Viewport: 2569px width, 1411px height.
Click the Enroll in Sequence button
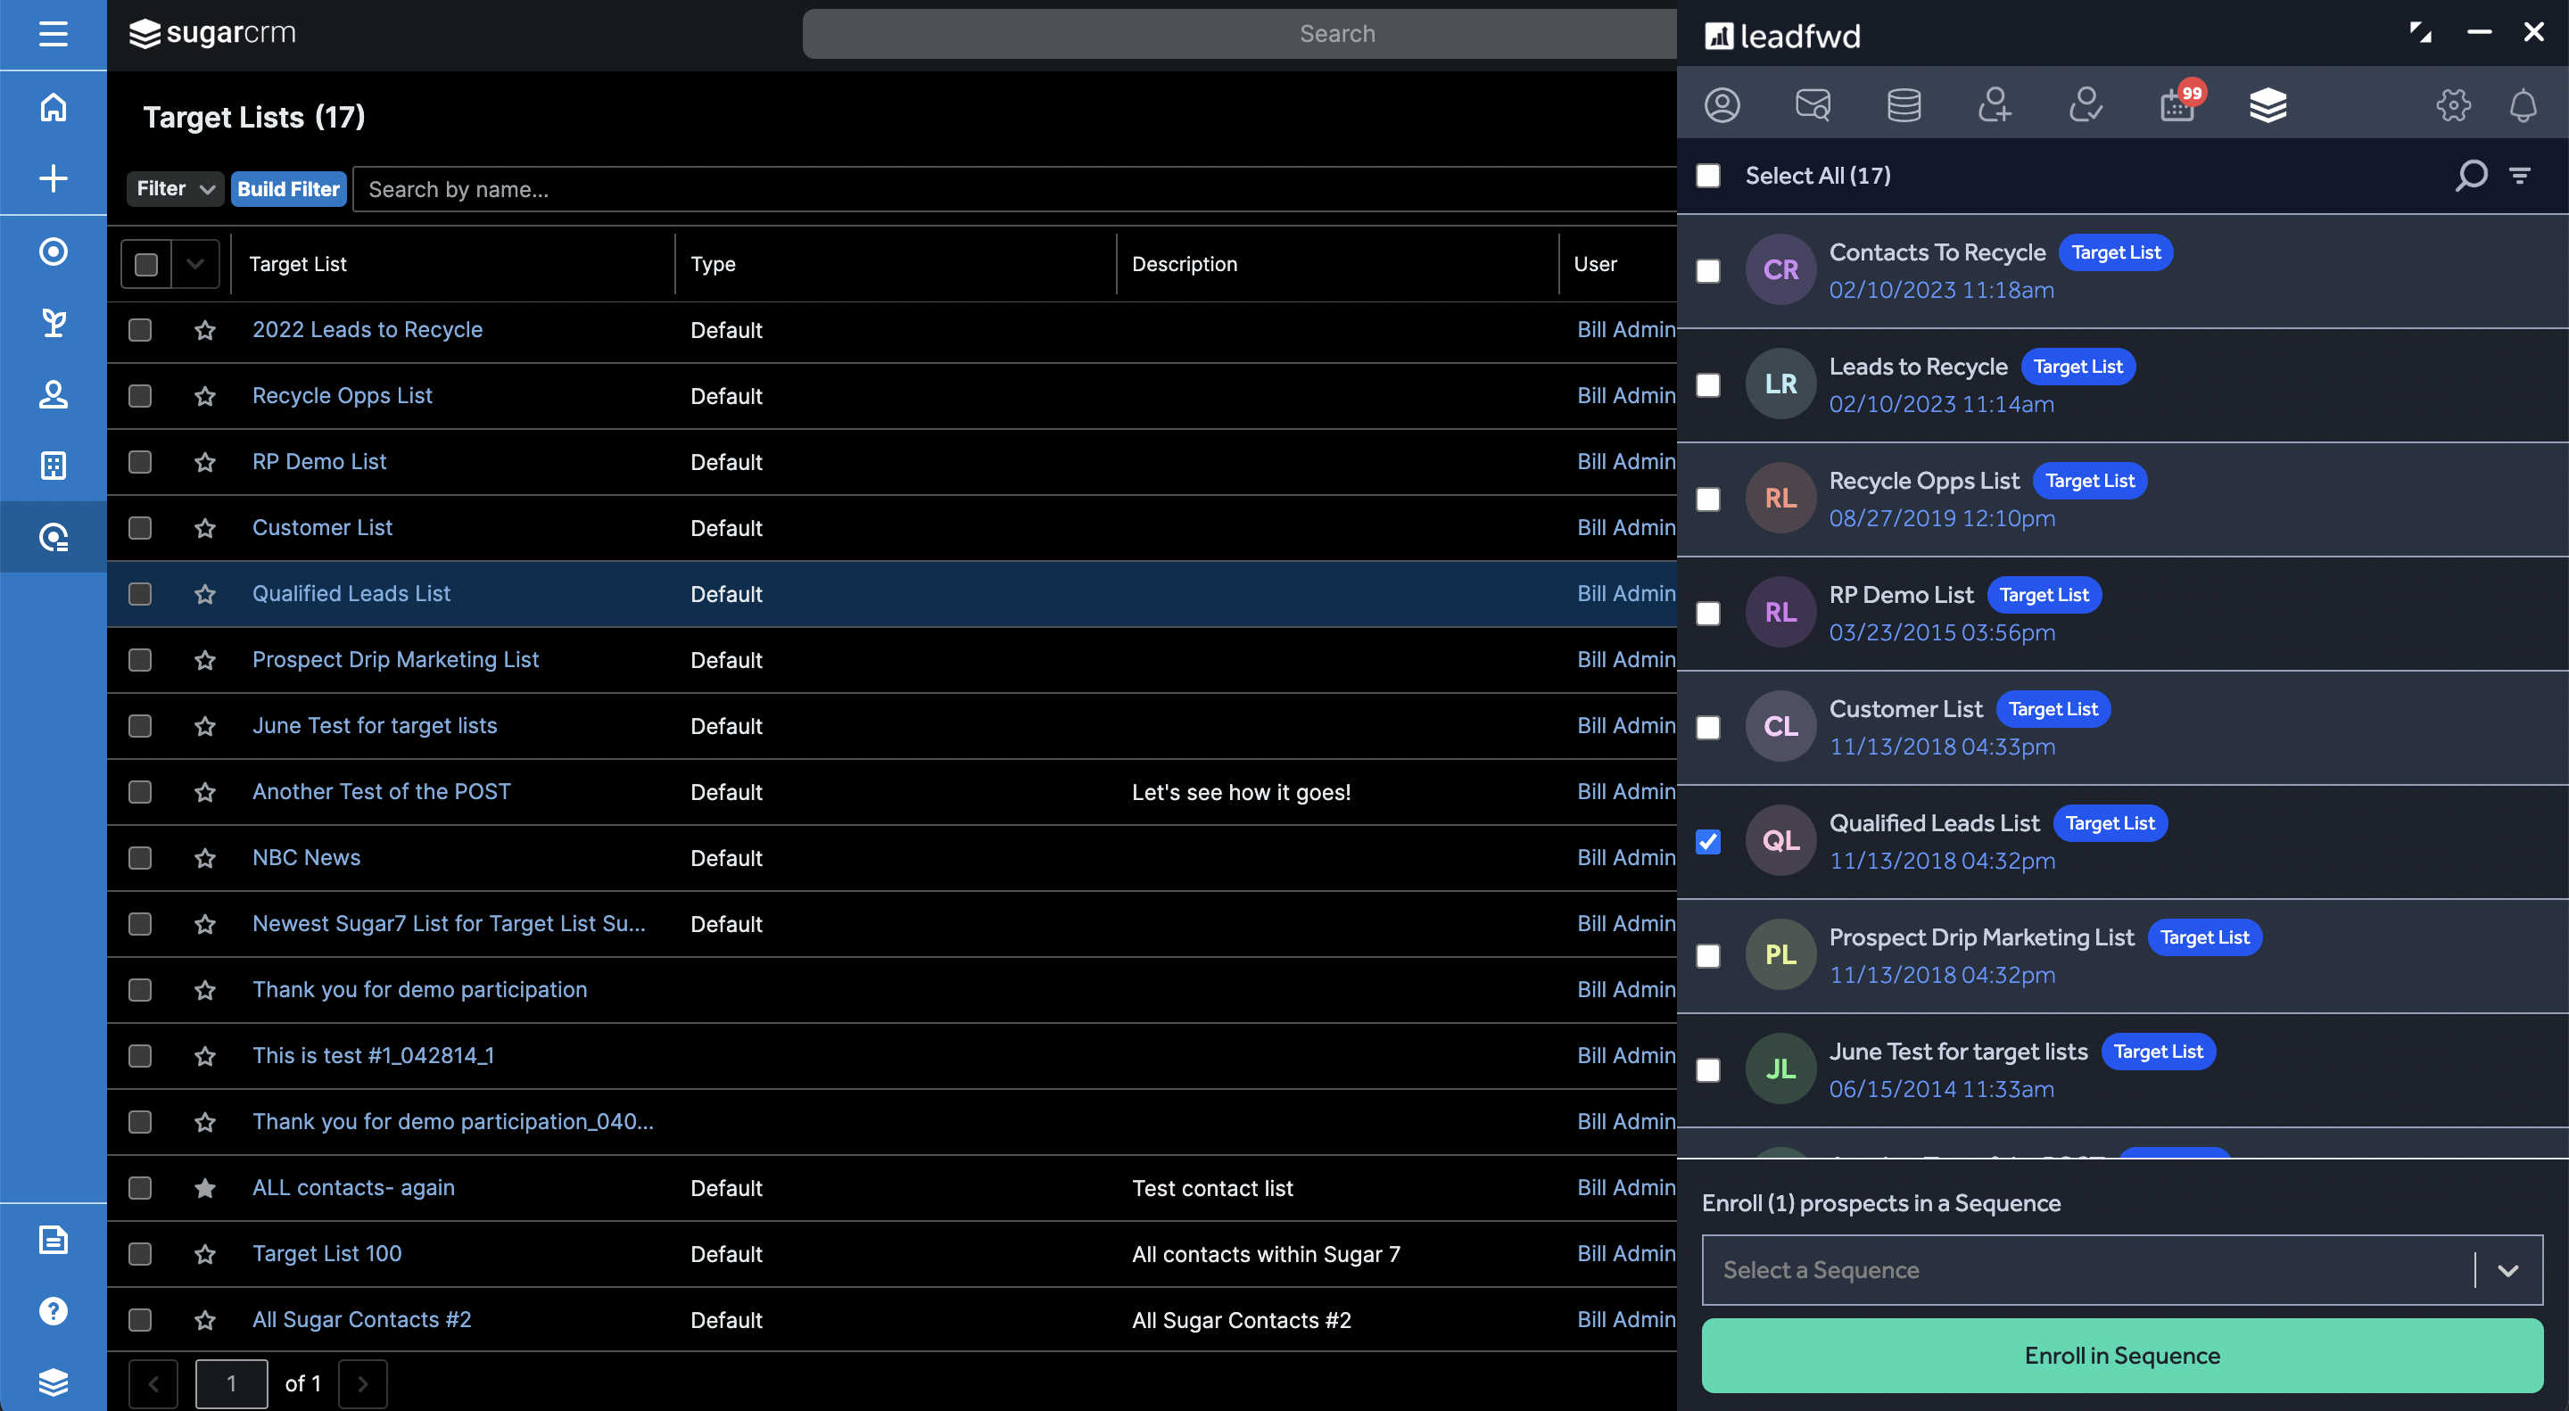(2121, 1355)
